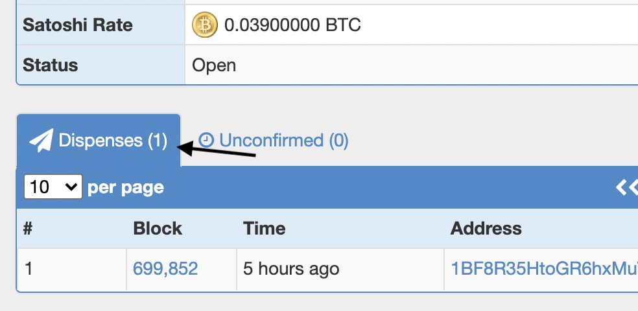Image resolution: width=638 pixels, height=311 pixels.
Task: Sort by the Time column header
Action: (x=264, y=229)
